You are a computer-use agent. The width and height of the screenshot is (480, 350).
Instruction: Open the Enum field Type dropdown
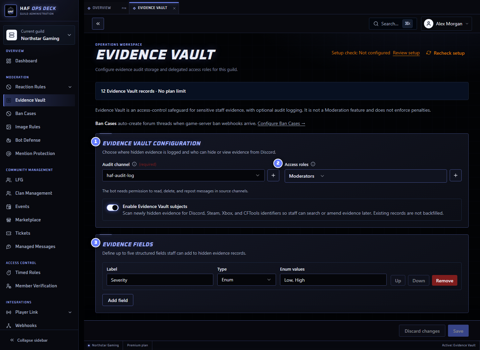[247, 280]
